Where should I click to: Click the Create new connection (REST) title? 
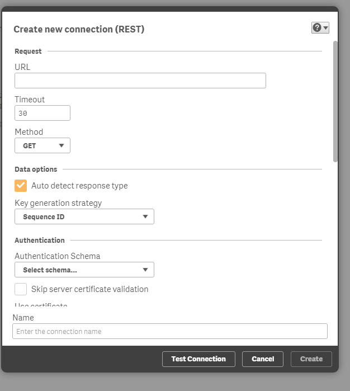(x=79, y=29)
